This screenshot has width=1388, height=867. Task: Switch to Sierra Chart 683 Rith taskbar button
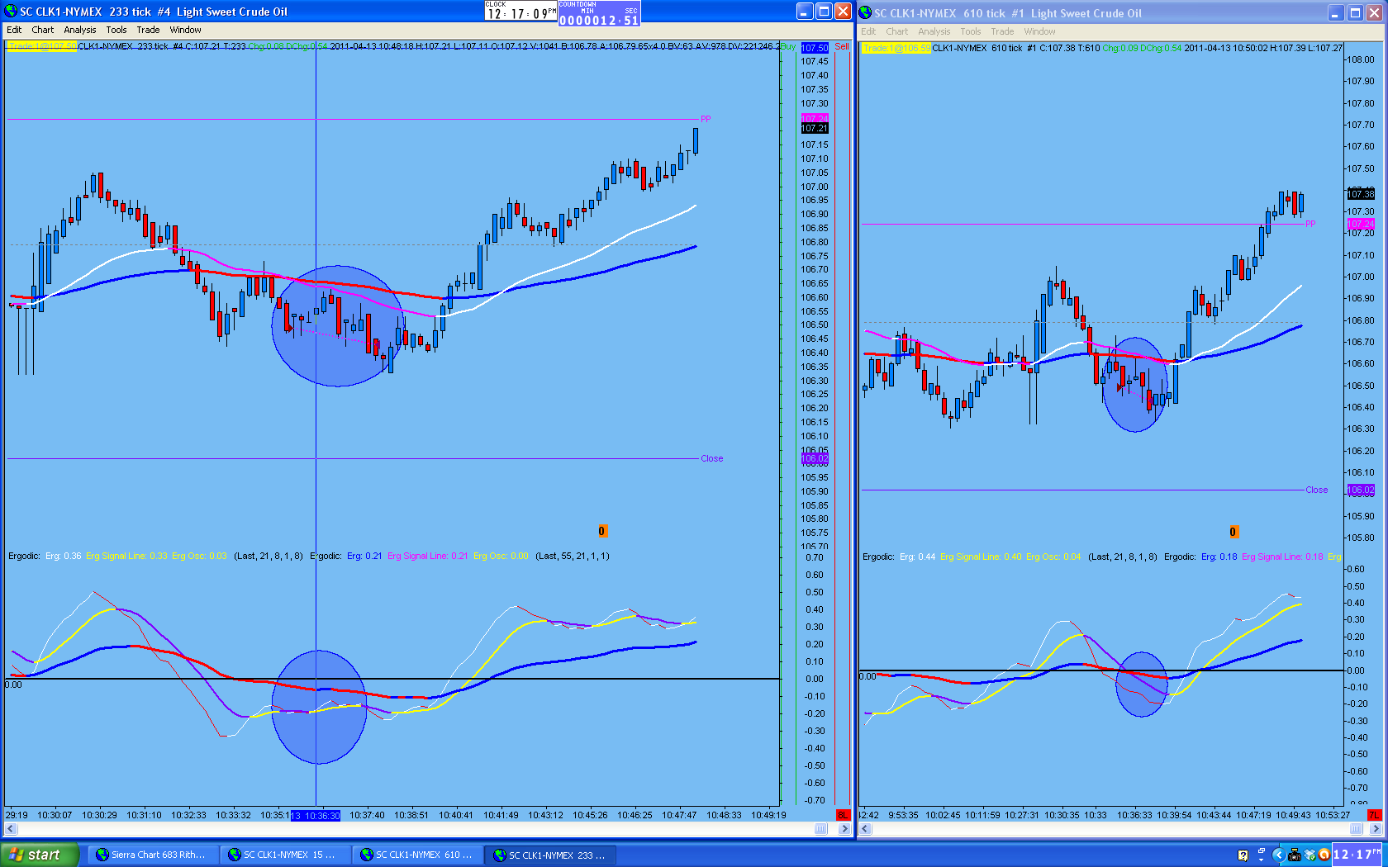pyautogui.click(x=154, y=855)
